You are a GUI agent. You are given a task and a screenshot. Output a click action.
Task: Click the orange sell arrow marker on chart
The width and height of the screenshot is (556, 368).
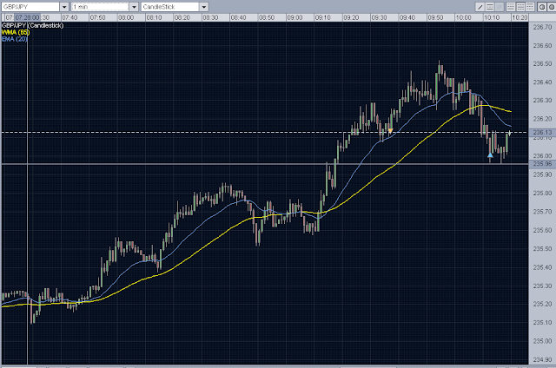pos(390,131)
